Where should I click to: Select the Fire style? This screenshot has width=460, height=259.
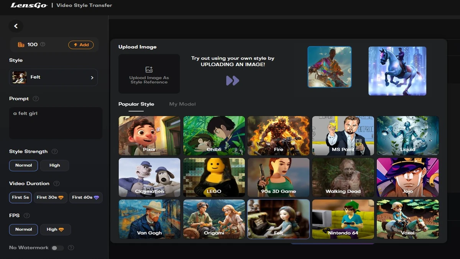tap(279, 136)
